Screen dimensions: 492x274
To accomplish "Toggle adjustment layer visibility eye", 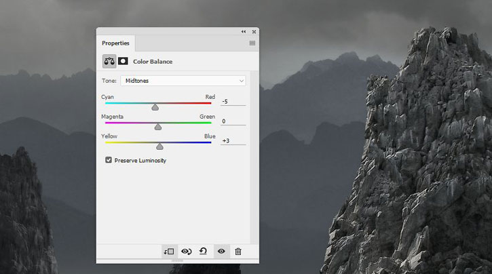I will pyautogui.click(x=221, y=252).
